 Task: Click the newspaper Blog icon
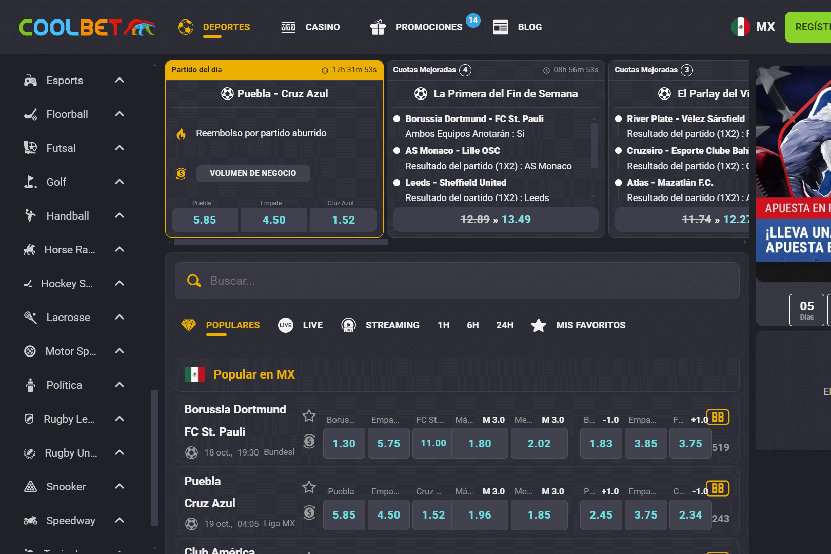tap(501, 27)
